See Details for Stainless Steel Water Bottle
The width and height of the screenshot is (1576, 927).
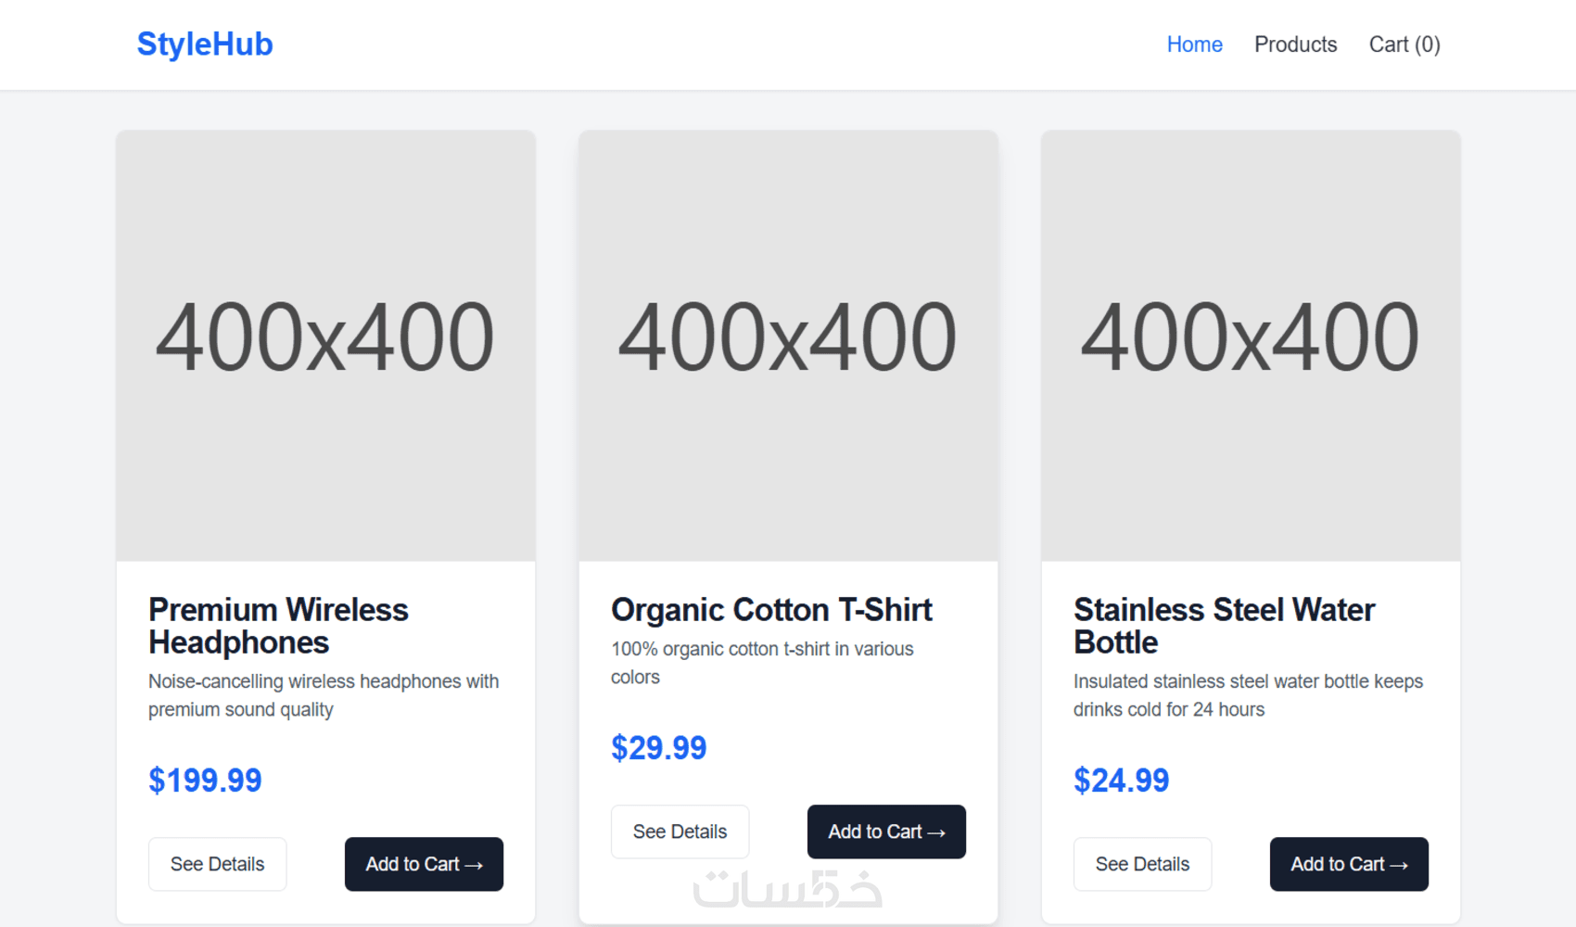coord(1142,864)
